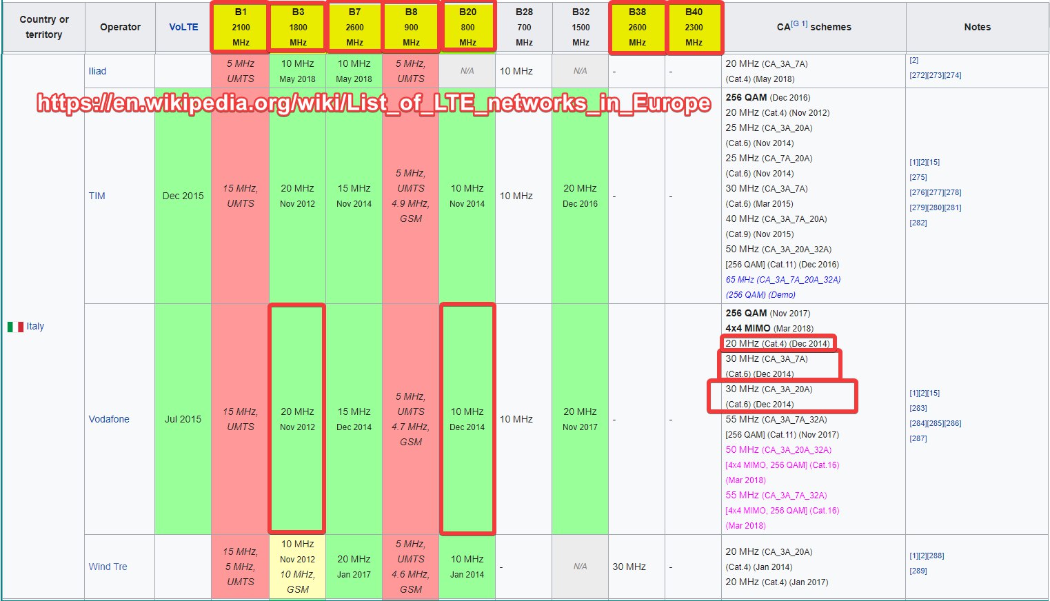The height and width of the screenshot is (601, 1050).
Task: Click the B38 2600 MHz column header
Action: coord(637,27)
